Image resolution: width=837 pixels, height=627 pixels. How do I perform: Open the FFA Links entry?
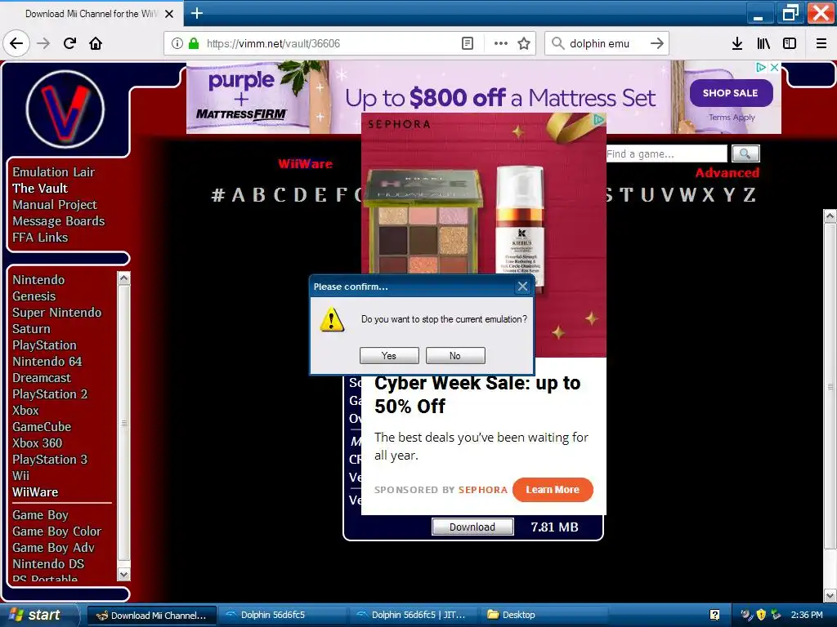pos(40,238)
